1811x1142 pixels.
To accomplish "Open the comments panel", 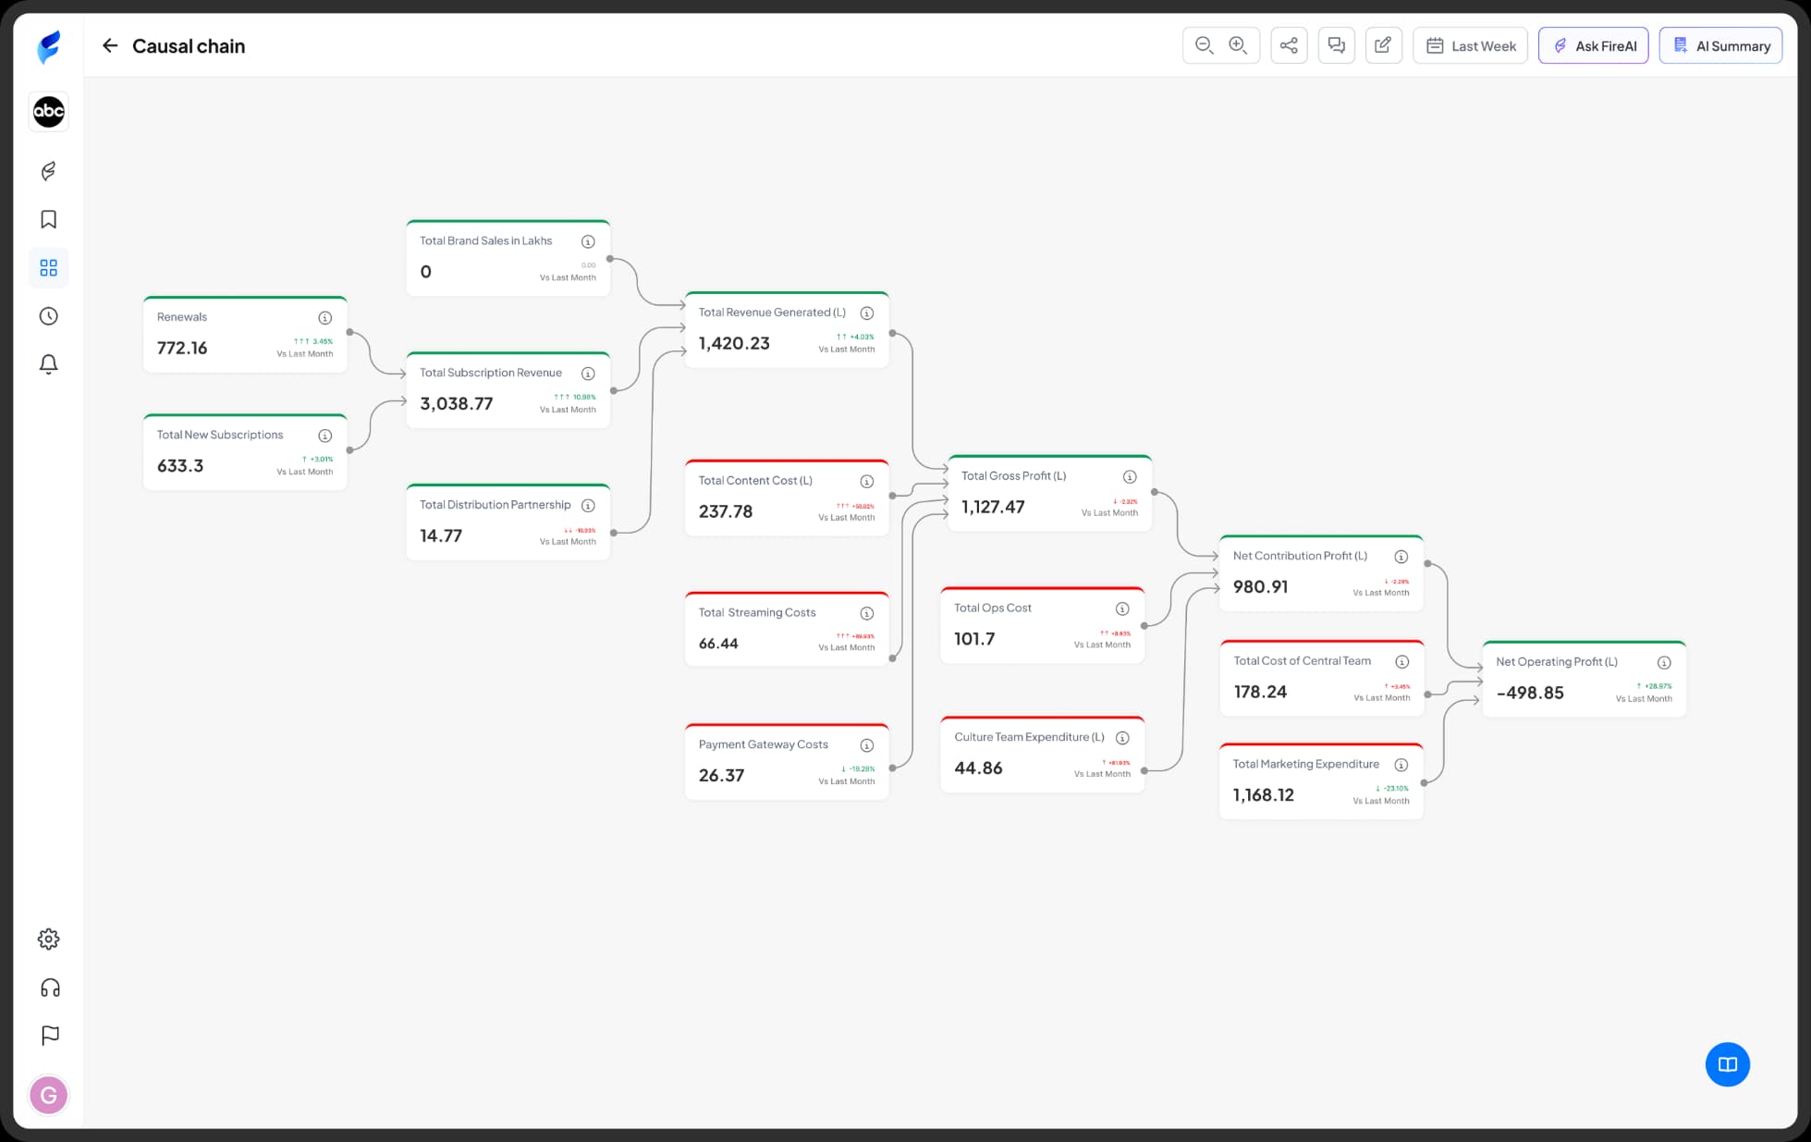I will pyautogui.click(x=1336, y=44).
